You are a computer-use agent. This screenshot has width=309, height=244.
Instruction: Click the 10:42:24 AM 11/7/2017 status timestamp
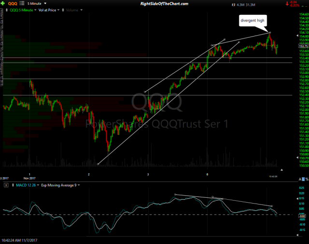click(x=19, y=240)
